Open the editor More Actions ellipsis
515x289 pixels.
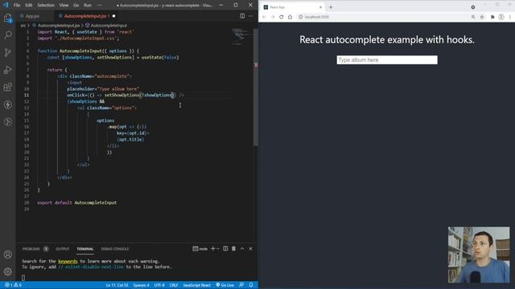(250, 16)
